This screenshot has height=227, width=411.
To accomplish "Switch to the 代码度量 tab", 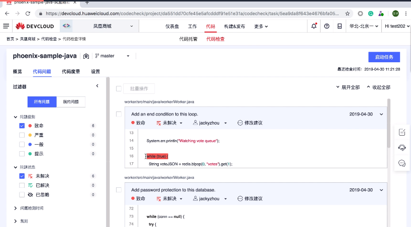I will click(71, 71).
